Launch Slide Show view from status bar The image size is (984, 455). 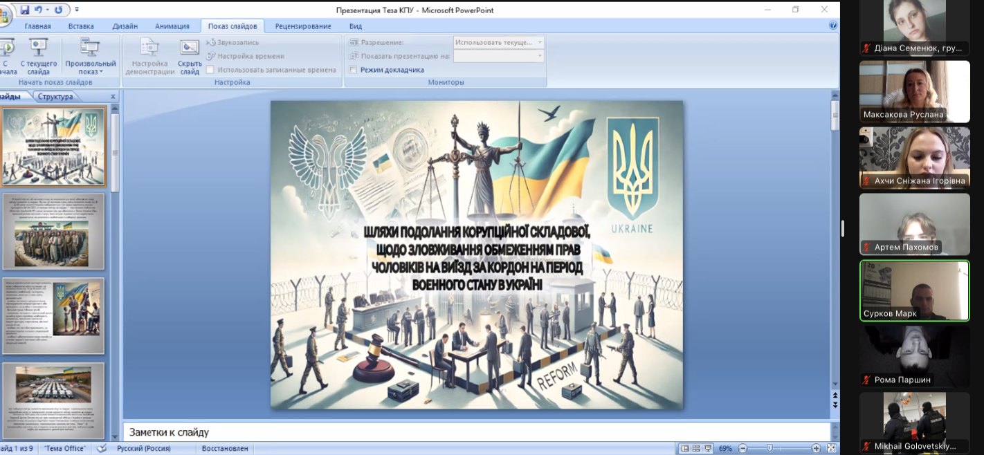707,448
